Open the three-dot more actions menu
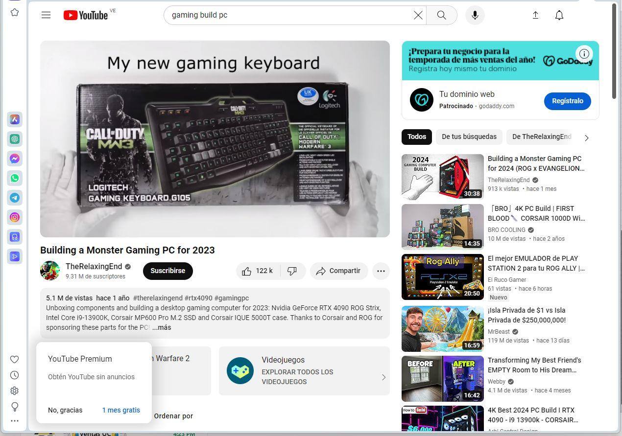Viewport: 622px width, 436px height. 381,271
